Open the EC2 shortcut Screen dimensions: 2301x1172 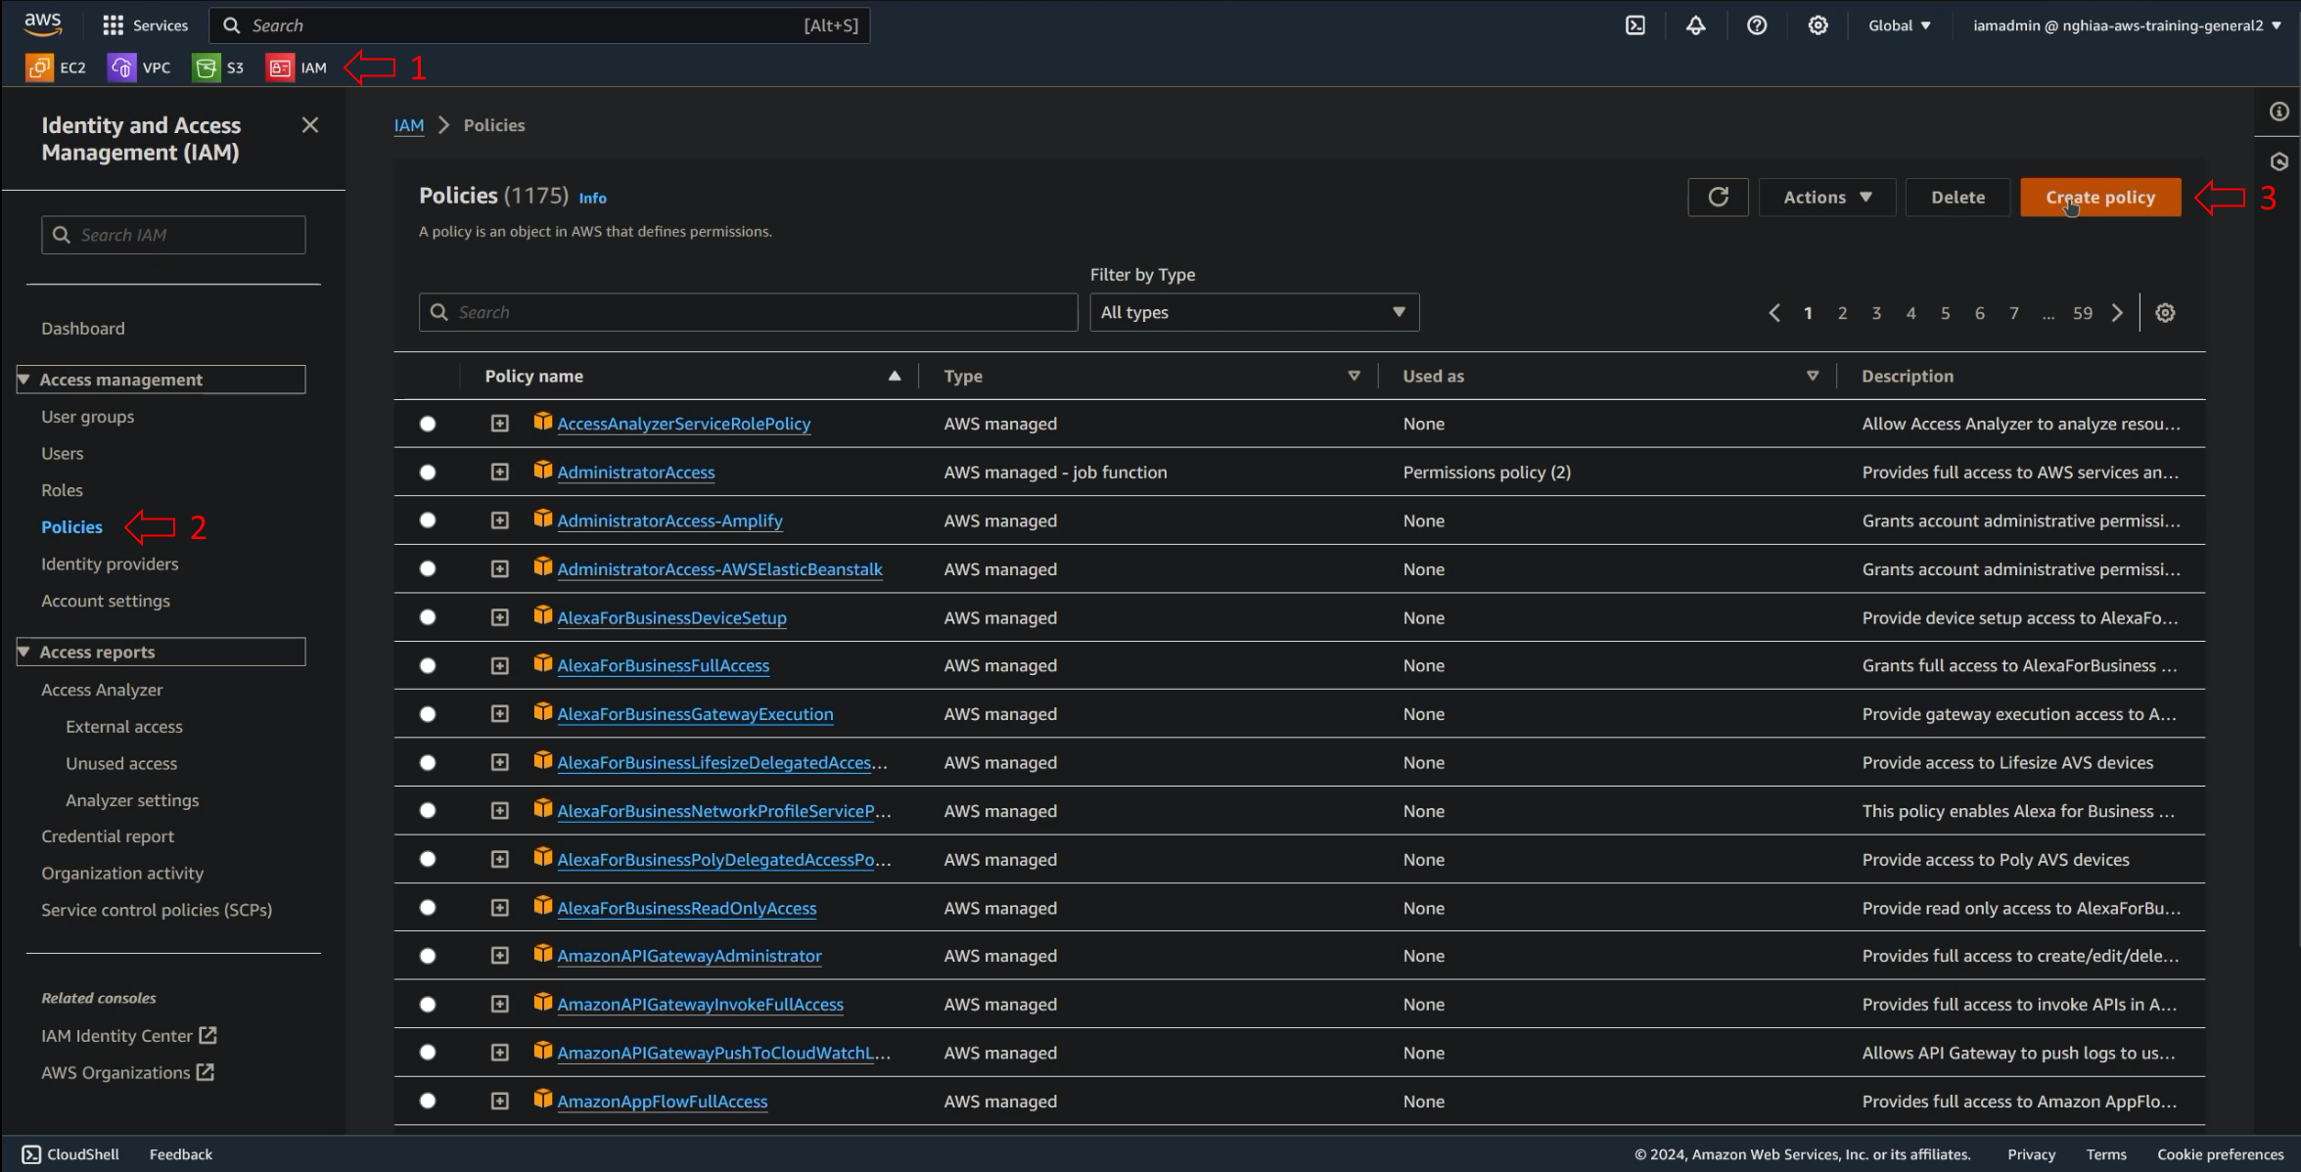point(56,68)
